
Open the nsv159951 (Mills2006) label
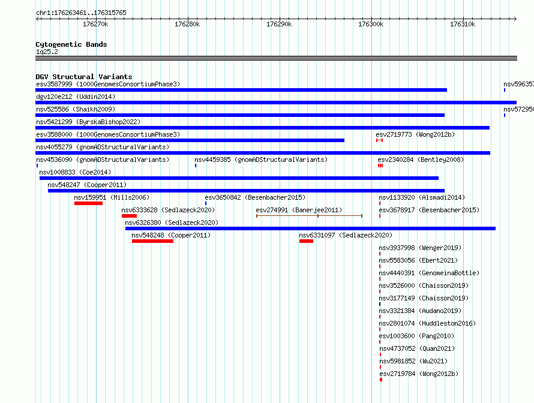(112, 197)
